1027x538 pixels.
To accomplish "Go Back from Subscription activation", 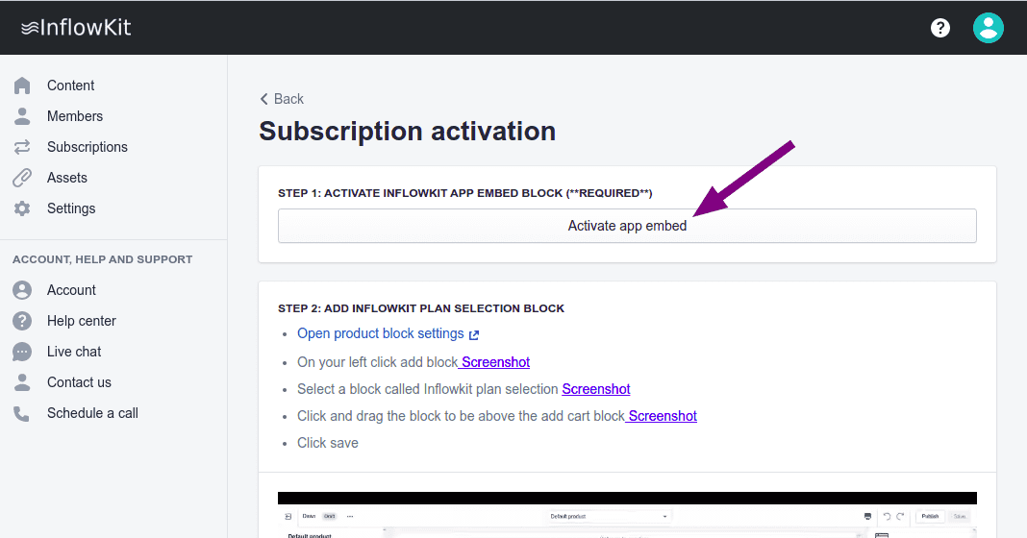I will click(x=282, y=99).
